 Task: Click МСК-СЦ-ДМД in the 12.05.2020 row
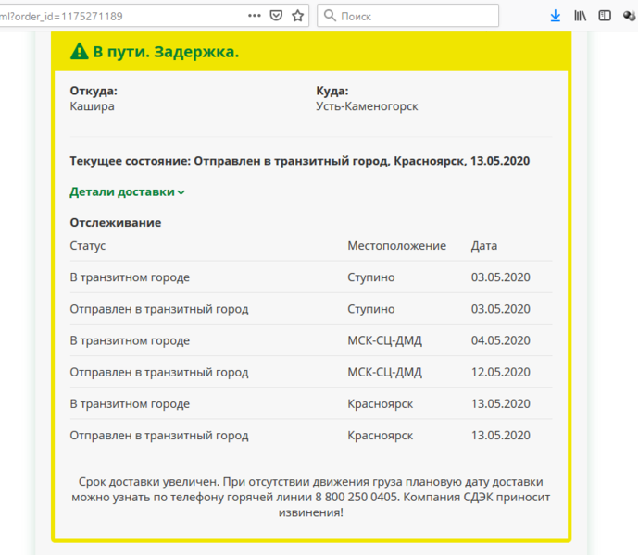click(x=384, y=372)
